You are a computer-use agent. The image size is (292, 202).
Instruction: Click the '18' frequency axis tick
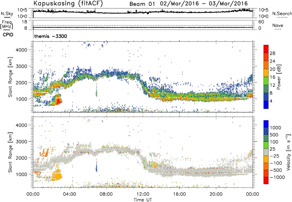pos(24,22)
